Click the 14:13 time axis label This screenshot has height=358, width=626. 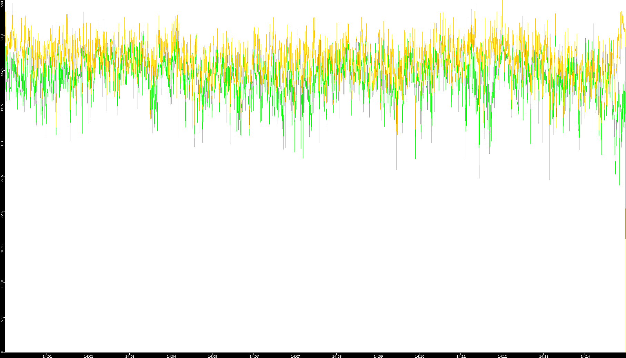click(x=544, y=356)
